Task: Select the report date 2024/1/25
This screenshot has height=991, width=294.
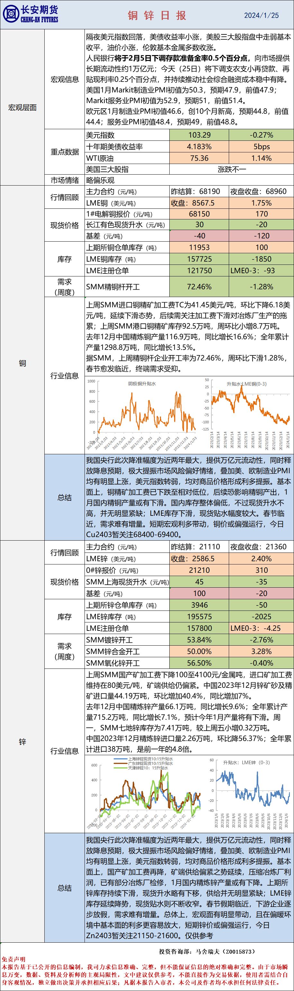Action: tap(261, 15)
